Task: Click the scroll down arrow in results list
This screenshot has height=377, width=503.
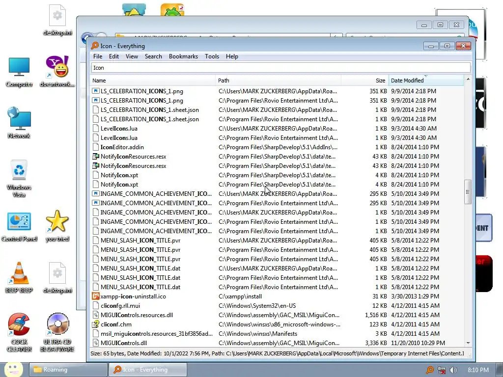Action: (468, 343)
